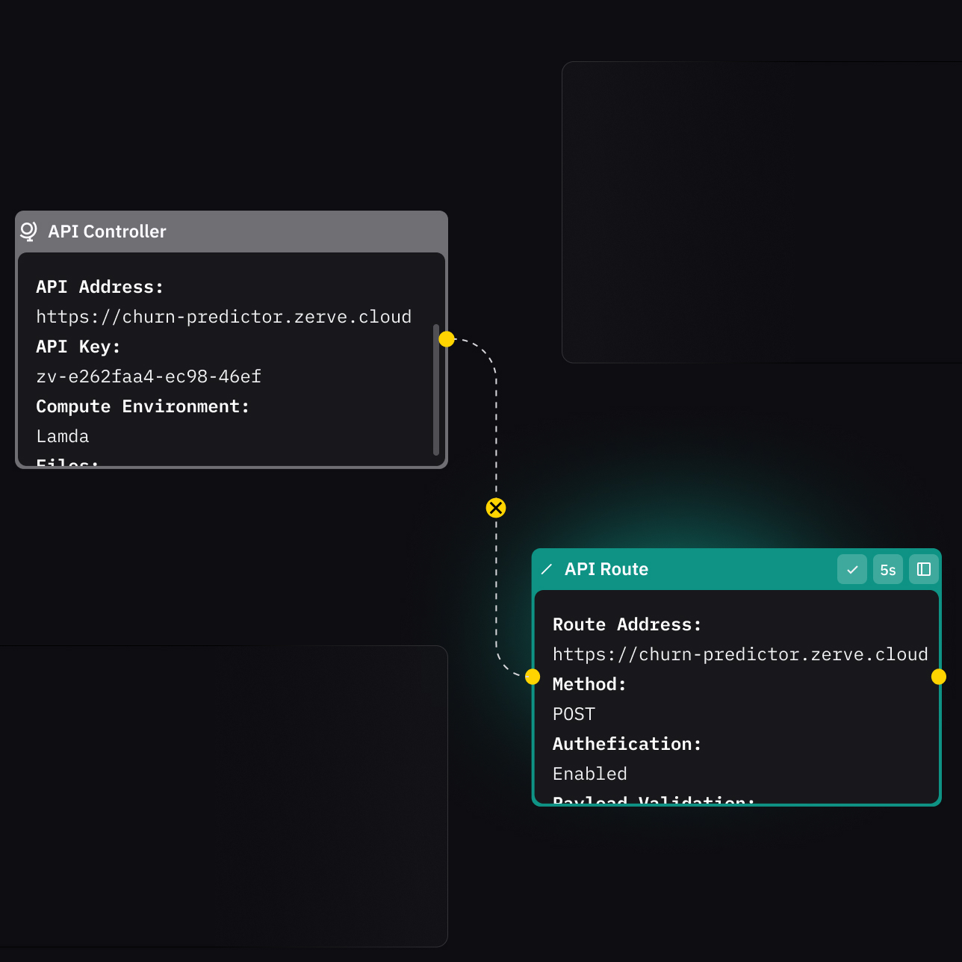The image size is (962, 962).
Task: Click the API Controller scrollbar
Action: [x=436, y=388]
